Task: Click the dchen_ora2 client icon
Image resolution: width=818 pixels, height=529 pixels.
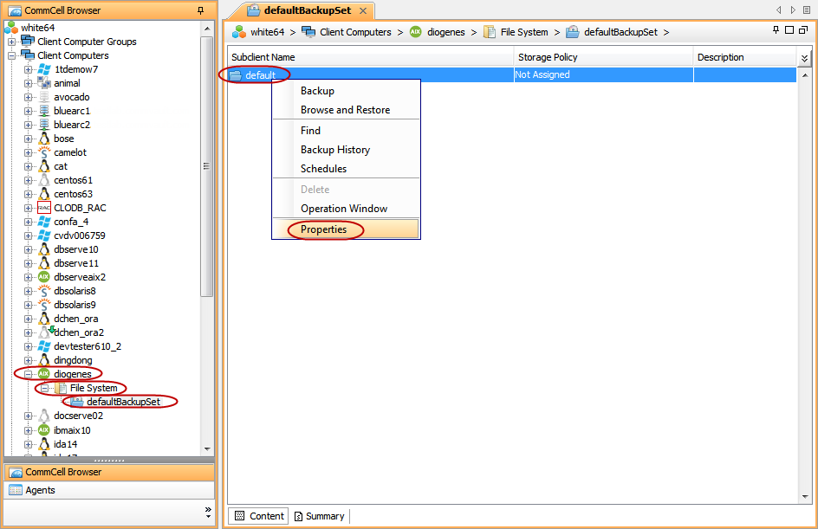Action: point(45,332)
